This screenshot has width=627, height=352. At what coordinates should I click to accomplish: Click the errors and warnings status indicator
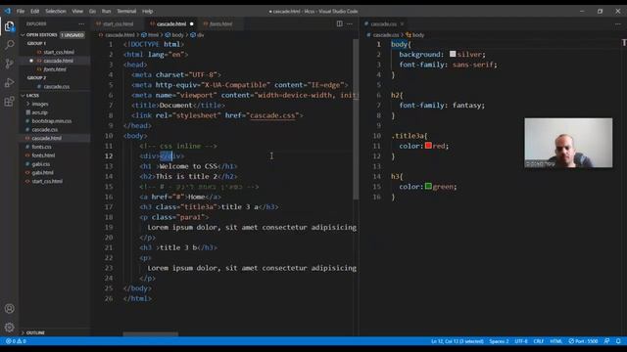[16, 341]
